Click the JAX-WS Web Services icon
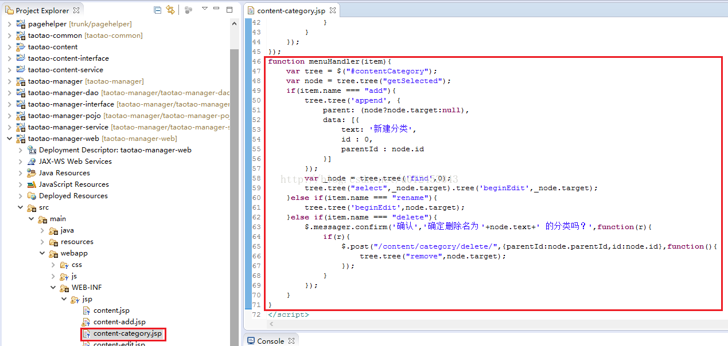728x346 pixels. [32, 162]
